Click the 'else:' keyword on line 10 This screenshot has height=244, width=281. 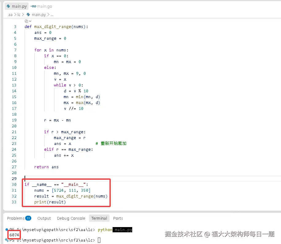tap(50, 68)
